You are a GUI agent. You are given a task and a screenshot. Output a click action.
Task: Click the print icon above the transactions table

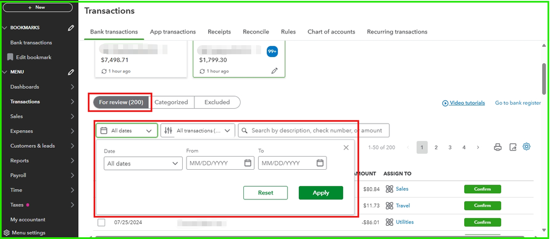pos(498,147)
